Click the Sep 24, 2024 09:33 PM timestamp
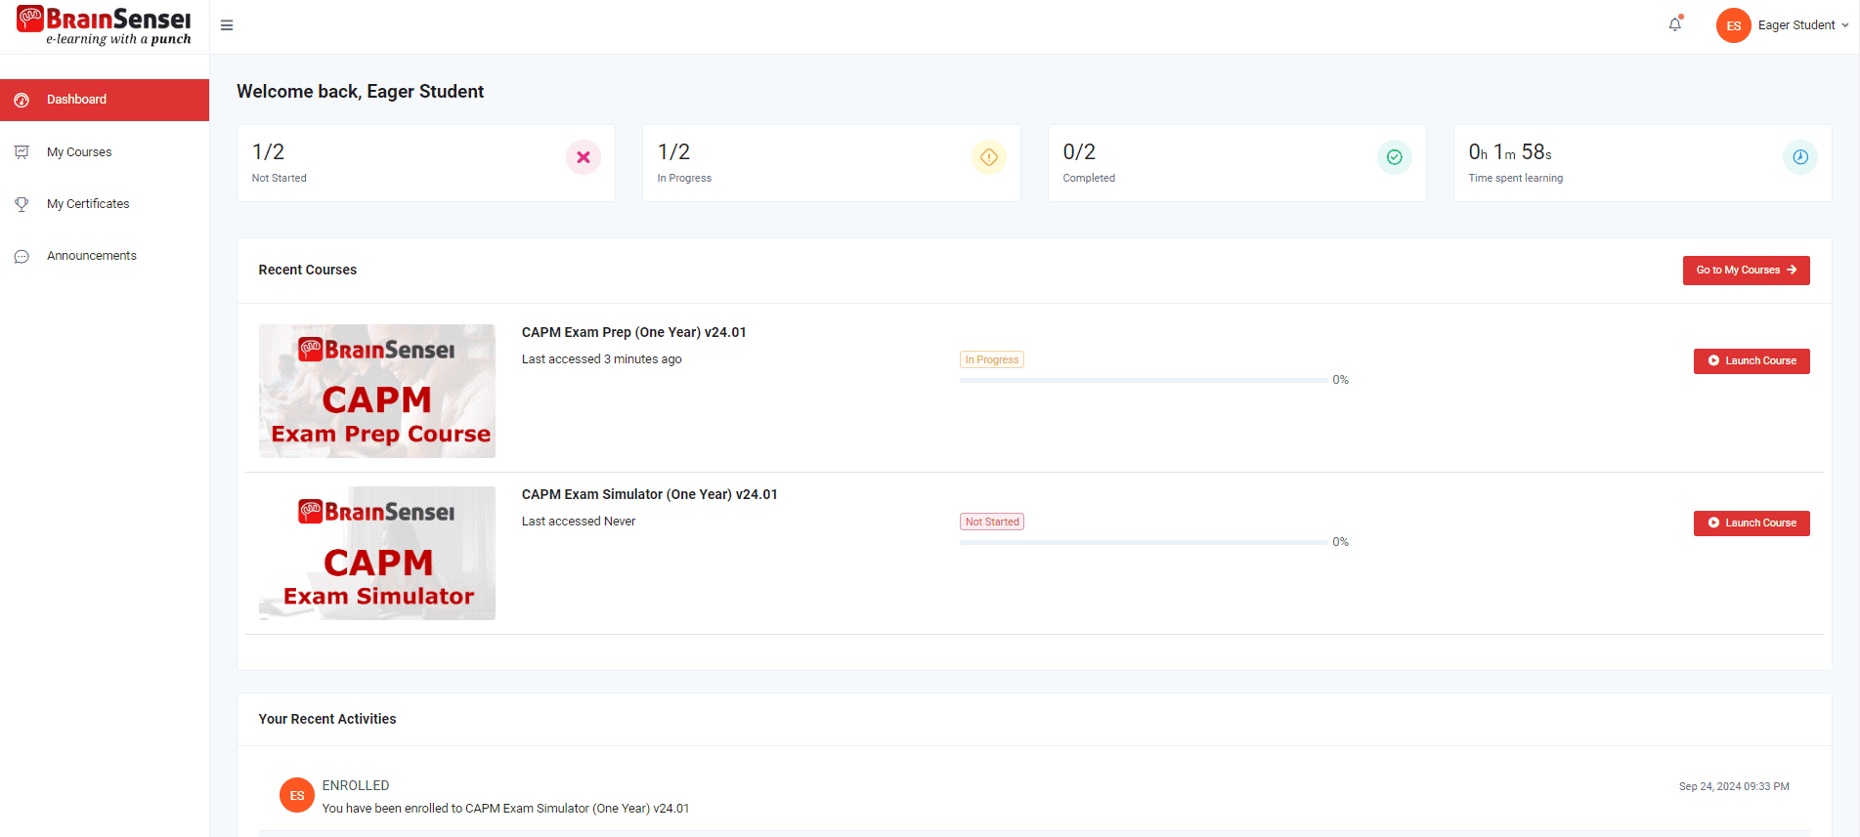This screenshot has width=1860, height=837. (1734, 786)
